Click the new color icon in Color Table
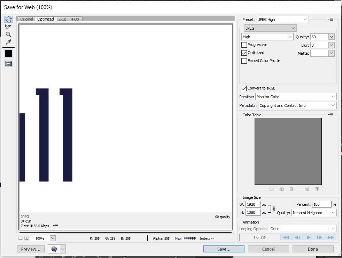Image resolution: width=342 pixels, height=258 pixels. click(x=307, y=189)
